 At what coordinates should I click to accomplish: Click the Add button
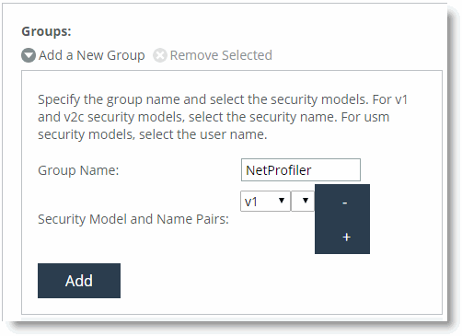coord(79,281)
